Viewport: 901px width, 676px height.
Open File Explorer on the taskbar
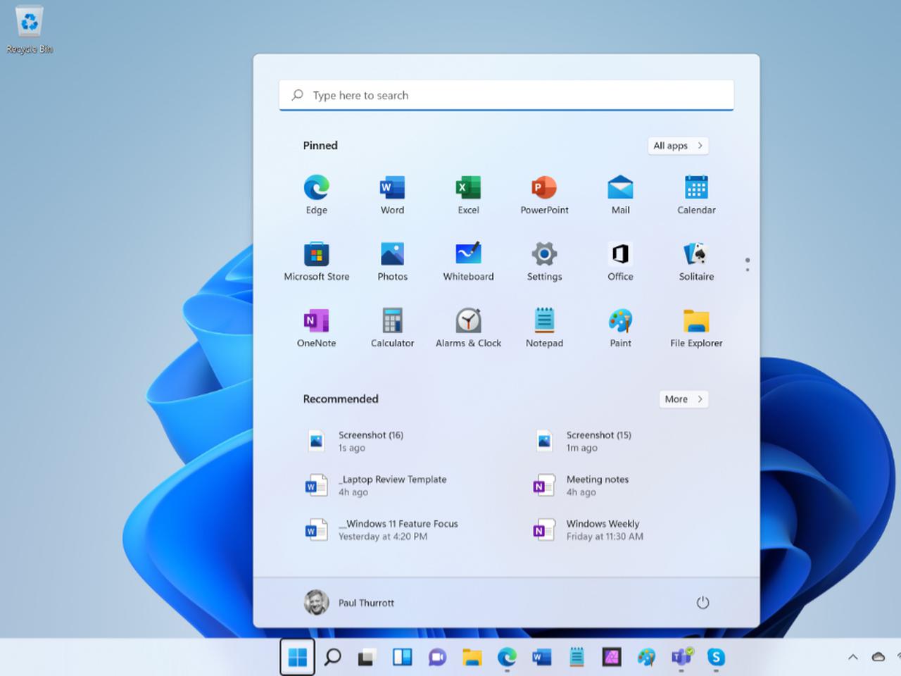point(472,657)
